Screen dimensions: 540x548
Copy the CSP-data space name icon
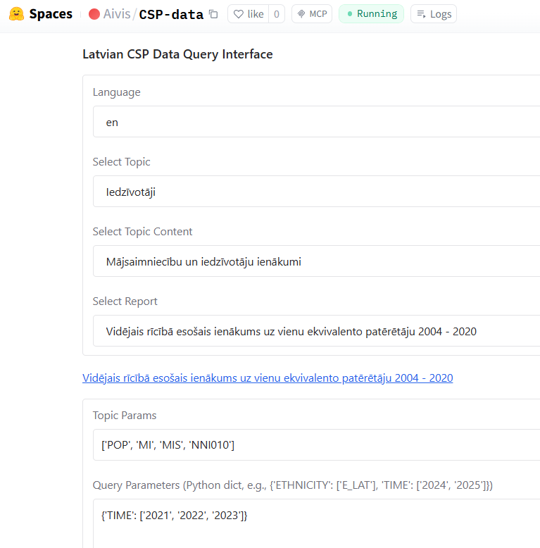click(213, 14)
